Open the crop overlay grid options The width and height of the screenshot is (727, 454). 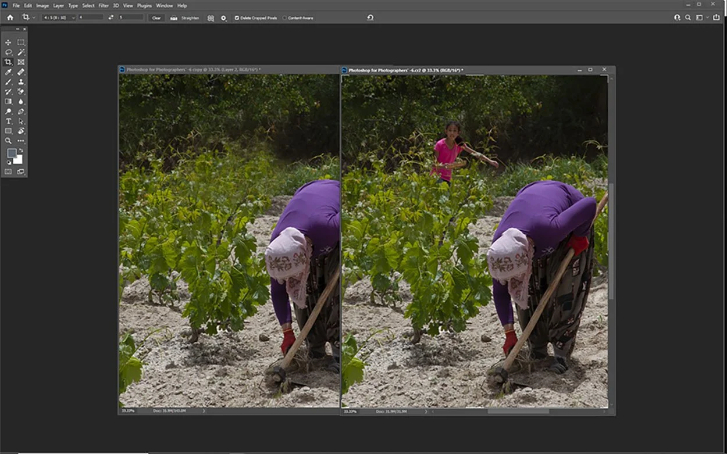point(211,18)
